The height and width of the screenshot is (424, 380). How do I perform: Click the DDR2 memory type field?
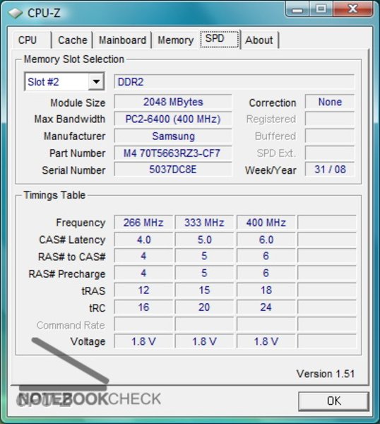[x=234, y=82]
